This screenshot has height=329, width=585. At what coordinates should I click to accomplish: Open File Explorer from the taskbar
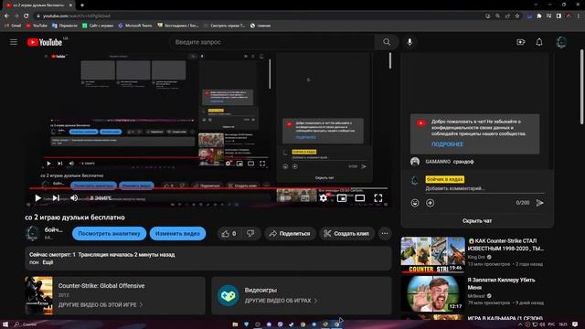[x=235, y=324]
